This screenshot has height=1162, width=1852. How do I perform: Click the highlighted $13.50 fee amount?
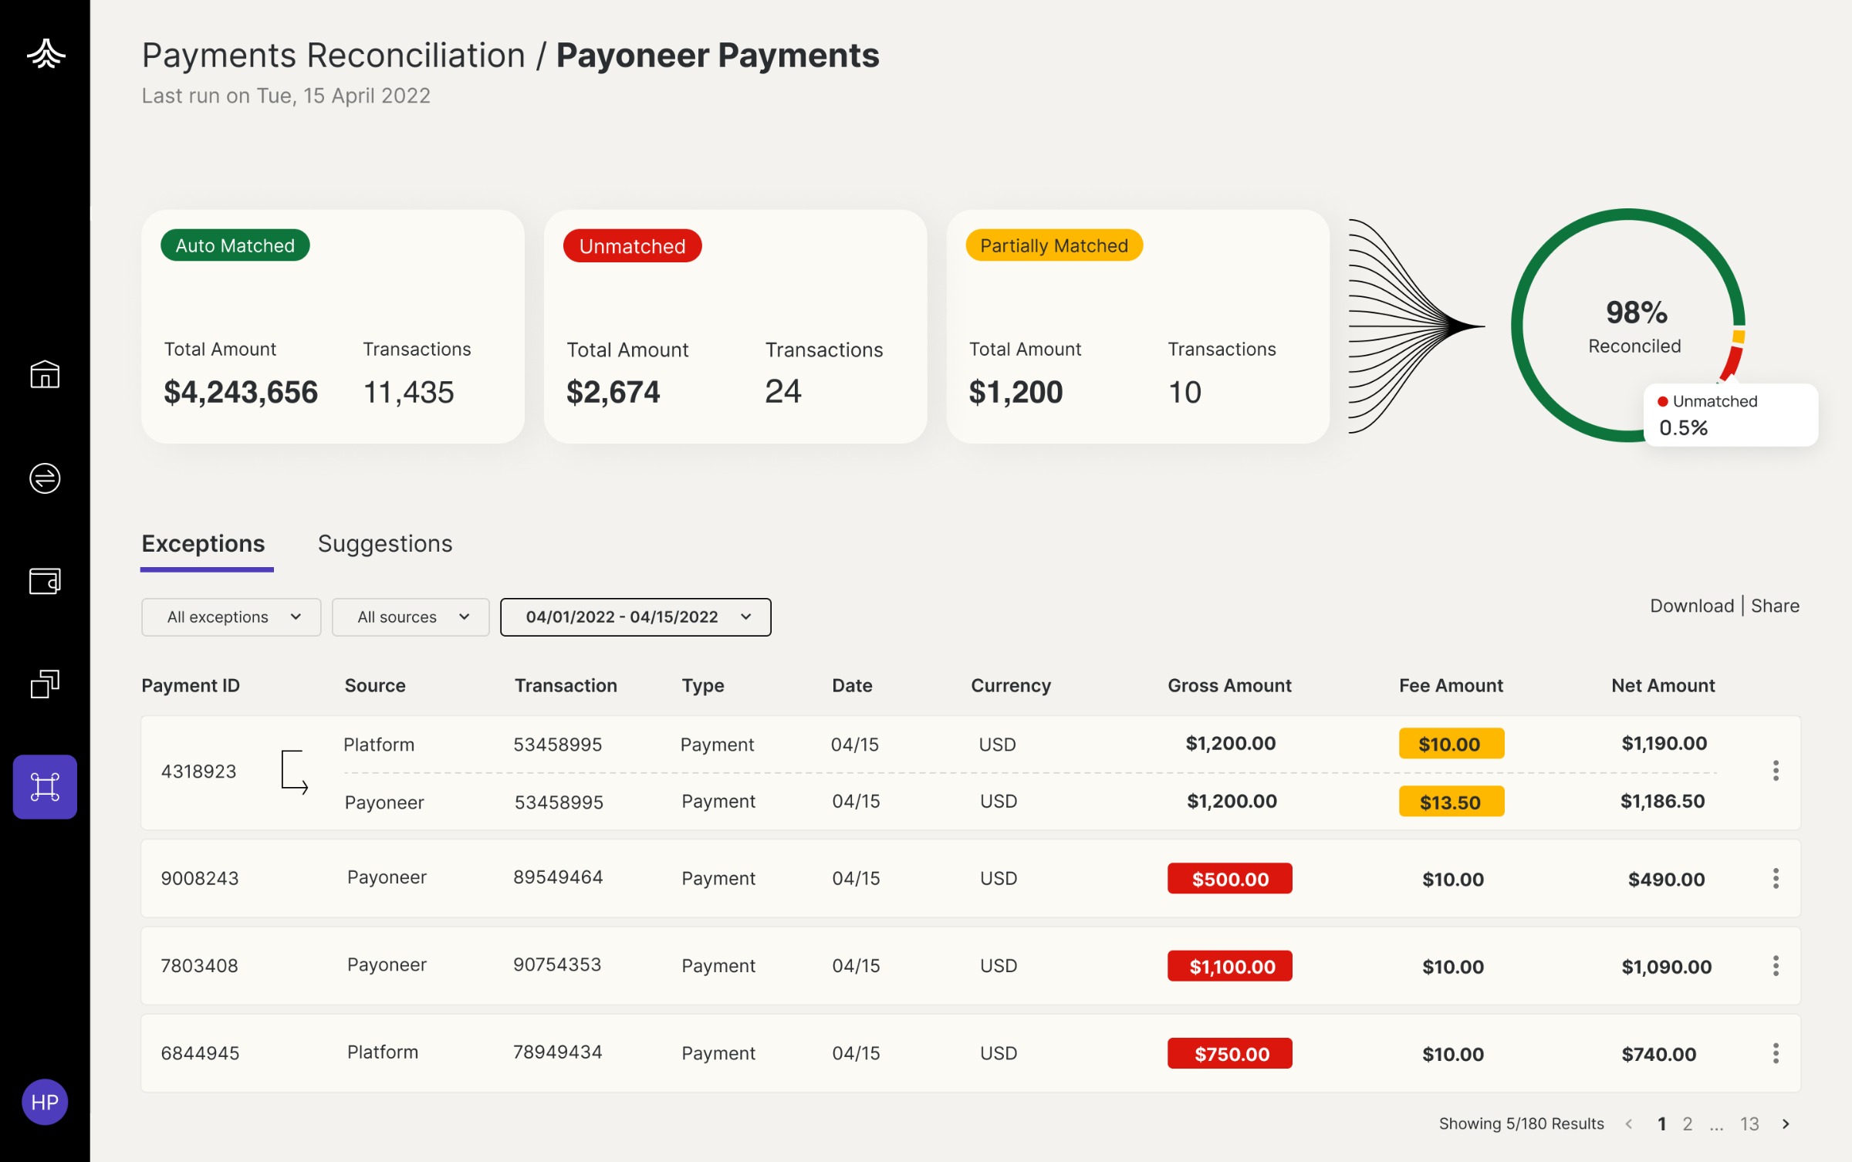pyautogui.click(x=1452, y=802)
